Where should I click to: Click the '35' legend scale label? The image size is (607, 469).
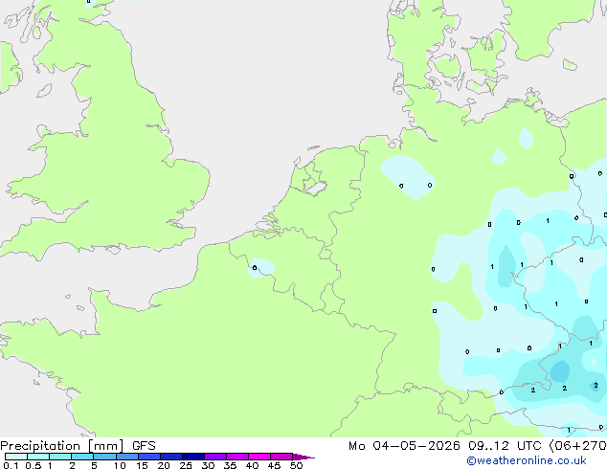click(230, 465)
